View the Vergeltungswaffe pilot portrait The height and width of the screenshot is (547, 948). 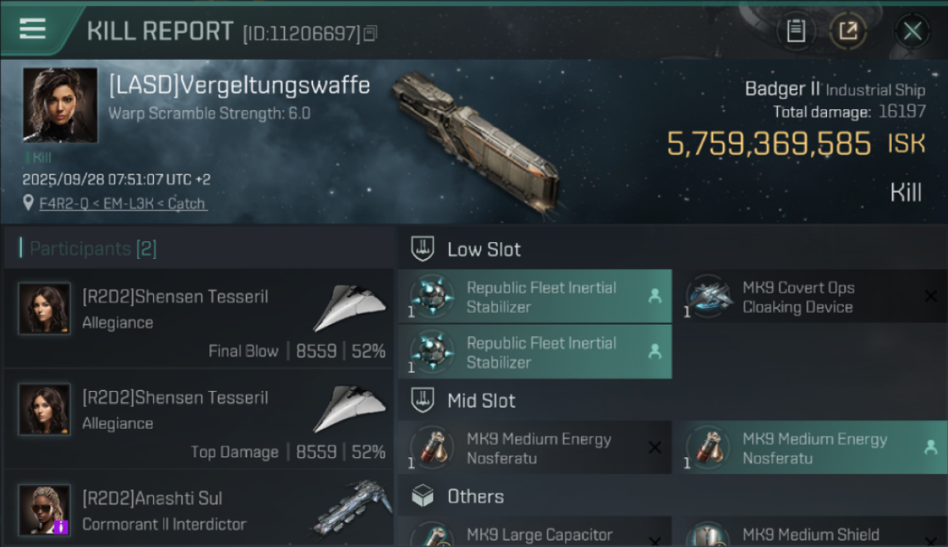pos(60,104)
